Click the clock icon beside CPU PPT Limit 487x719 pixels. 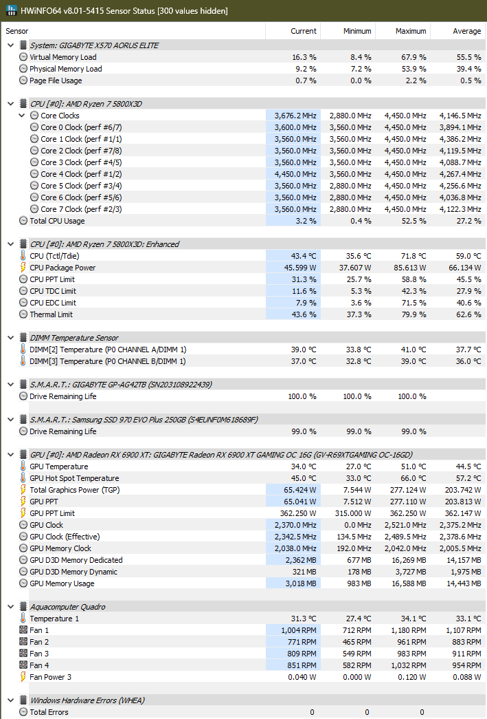(x=23, y=279)
